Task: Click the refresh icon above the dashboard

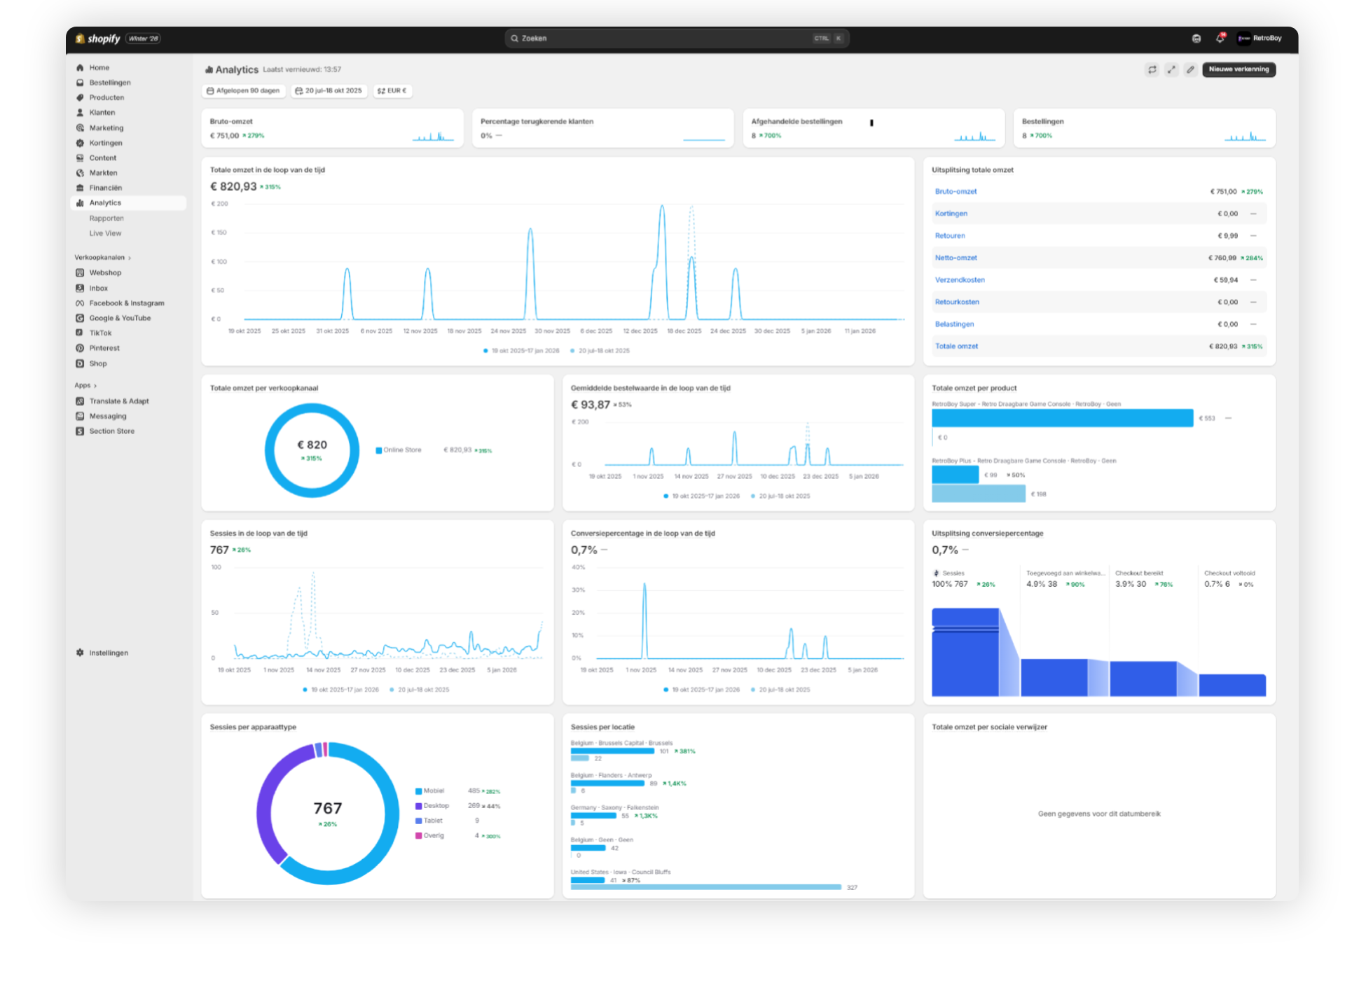Action: [x=1152, y=69]
